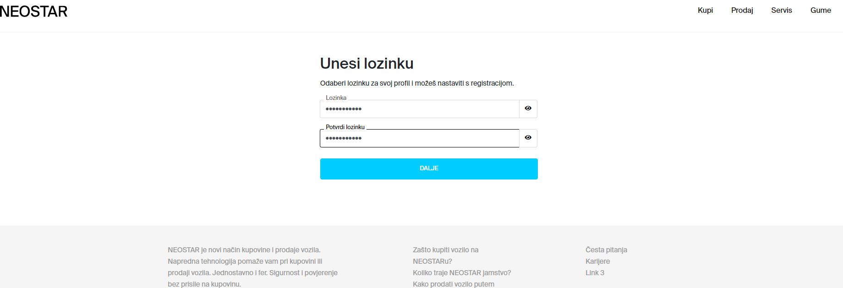Focus the Lozinka password field

click(420, 109)
